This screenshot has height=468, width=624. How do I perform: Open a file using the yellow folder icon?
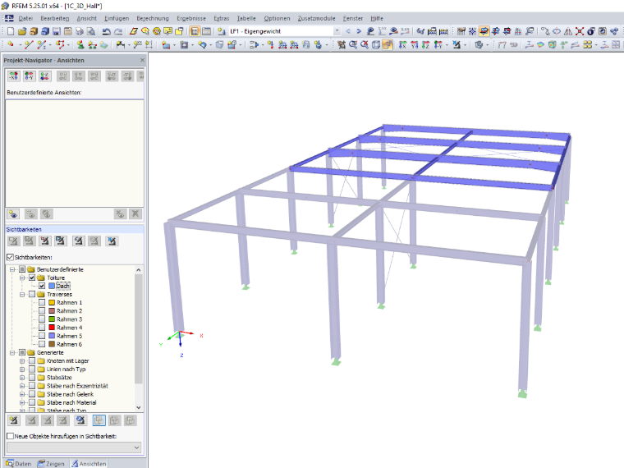[x=22, y=31]
